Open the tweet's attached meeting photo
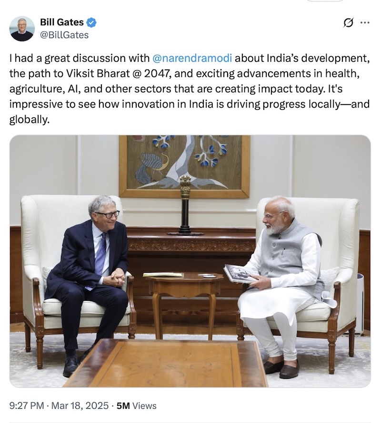The width and height of the screenshot is (381, 423). [x=190, y=261]
